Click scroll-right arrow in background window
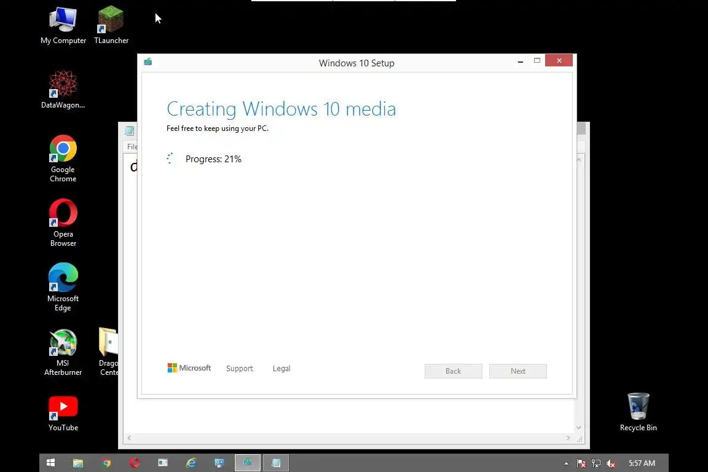The width and height of the screenshot is (708, 472). pyautogui.click(x=568, y=438)
